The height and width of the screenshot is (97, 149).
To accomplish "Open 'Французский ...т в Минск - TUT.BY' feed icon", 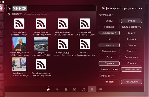I will 85,24.
